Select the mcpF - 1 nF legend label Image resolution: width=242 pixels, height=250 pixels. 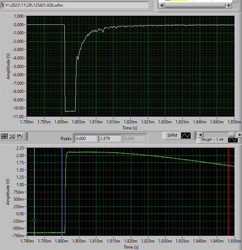(x=213, y=139)
